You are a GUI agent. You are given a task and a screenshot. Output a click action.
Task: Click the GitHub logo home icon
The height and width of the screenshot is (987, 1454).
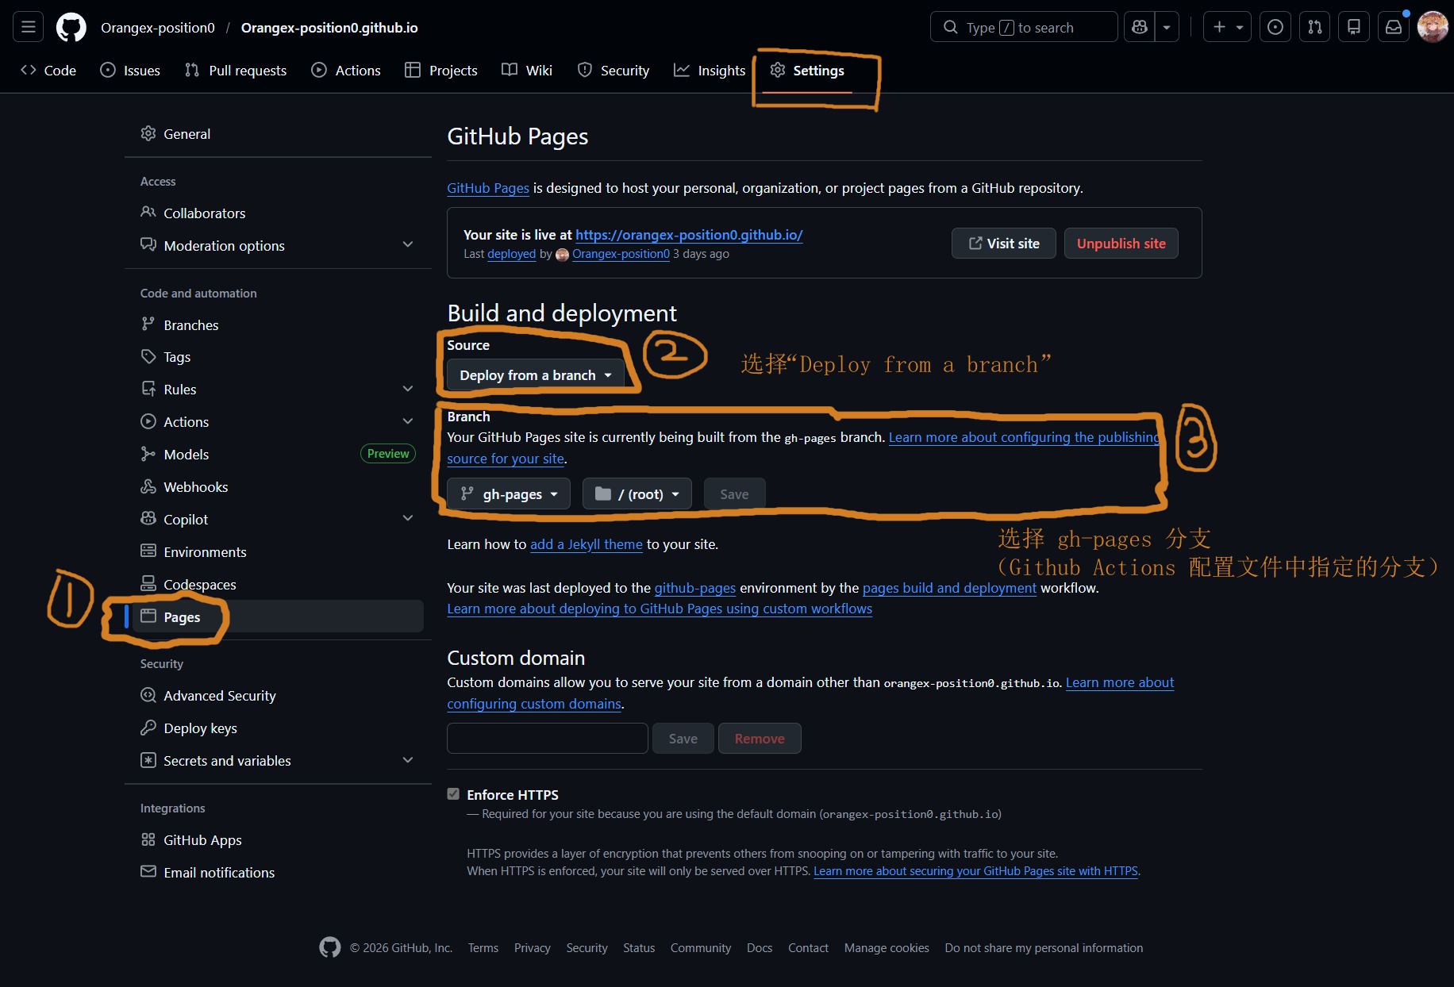(71, 27)
